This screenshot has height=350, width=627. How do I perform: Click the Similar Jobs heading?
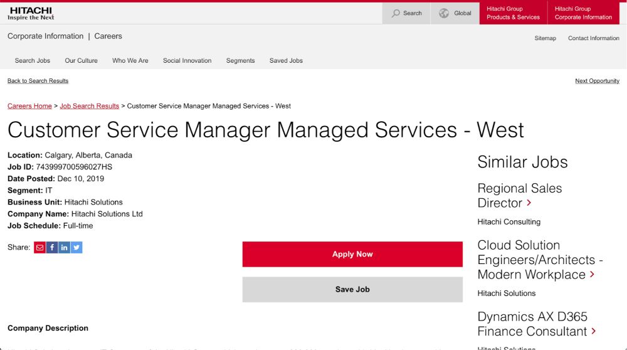point(522,162)
